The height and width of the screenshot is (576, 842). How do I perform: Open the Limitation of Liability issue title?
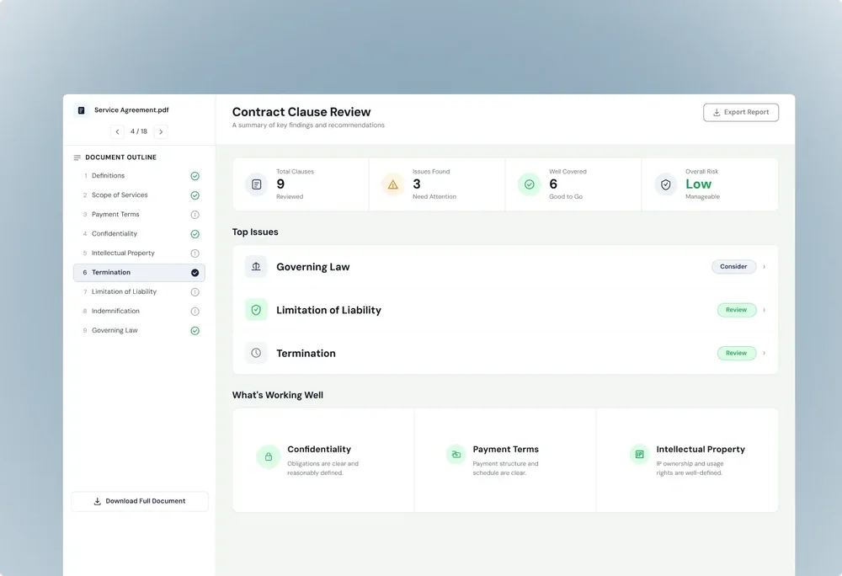(x=328, y=310)
